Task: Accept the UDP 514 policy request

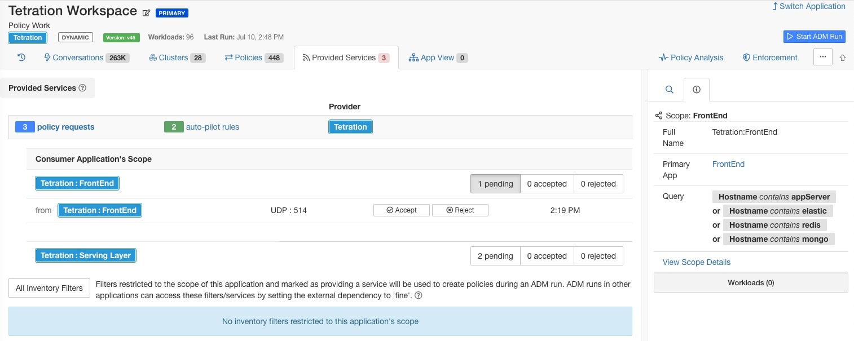Action: (x=402, y=210)
